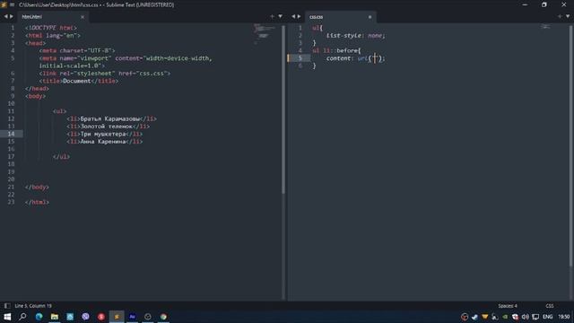574x323 pixels.
Task: Click the 'Document' title text
Action: [x=77, y=81]
